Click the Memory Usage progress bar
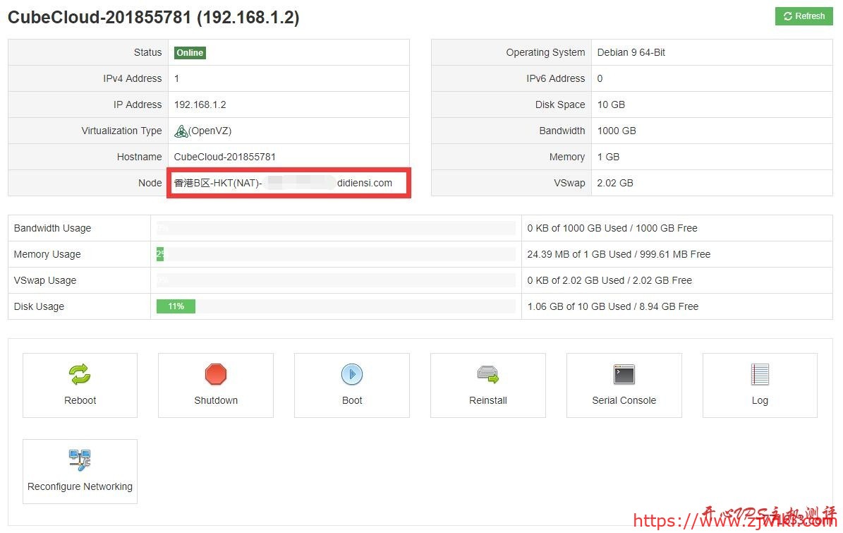 click(x=336, y=254)
